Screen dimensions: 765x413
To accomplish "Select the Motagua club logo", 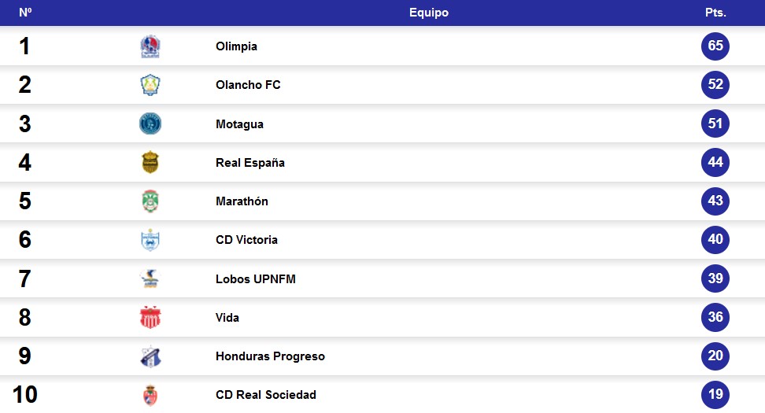I will (150, 124).
